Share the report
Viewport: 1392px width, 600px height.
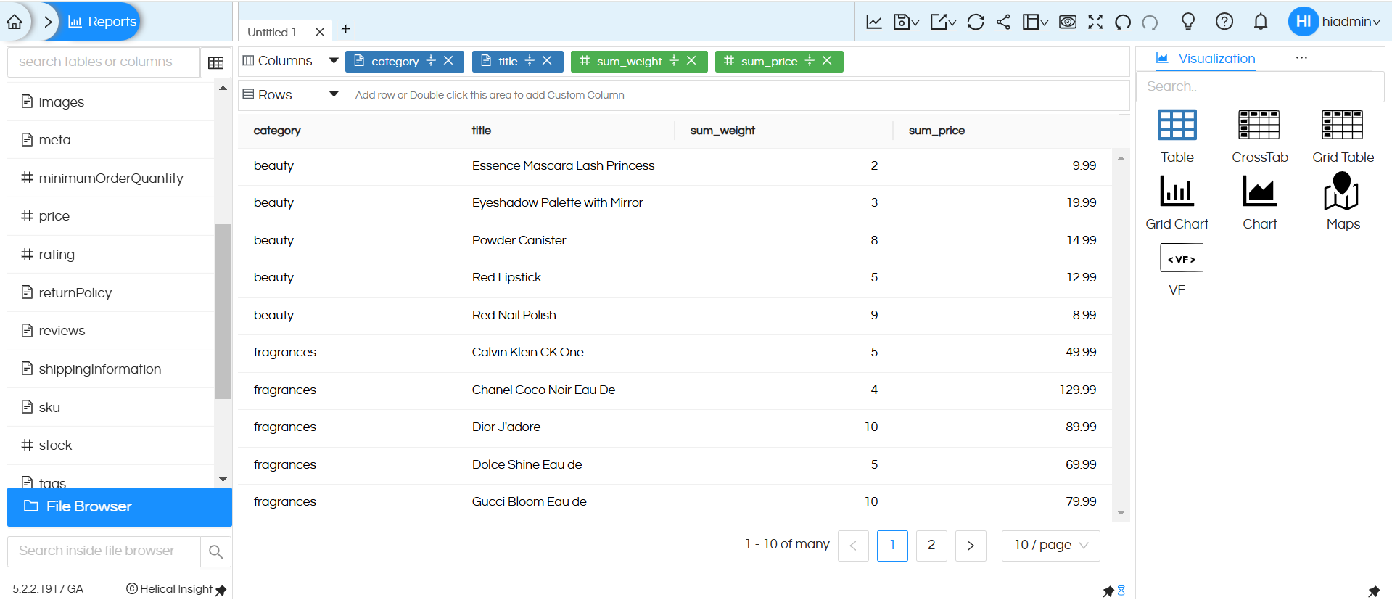(1003, 22)
